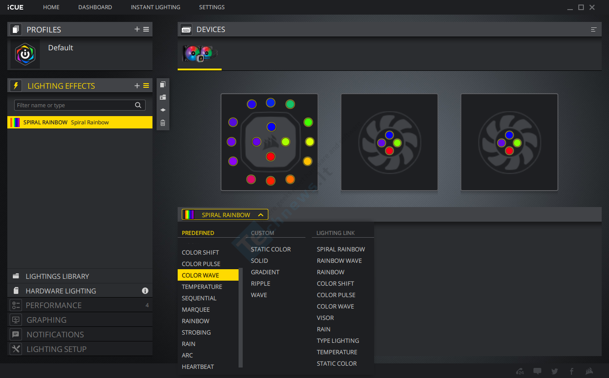The image size is (609, 378).
Task: Open the Settings tab
Action: tap(212, 7)
